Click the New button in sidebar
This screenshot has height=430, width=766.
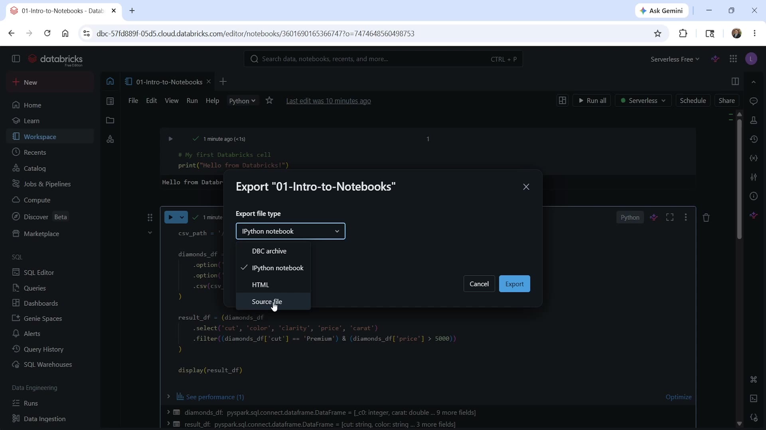pyautogui.click(x=50, y=82)
